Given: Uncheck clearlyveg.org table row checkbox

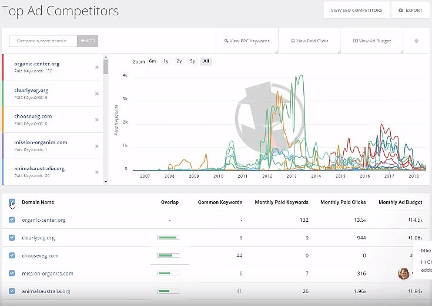Looking at the screenshot, I should (x=12, y=238).
